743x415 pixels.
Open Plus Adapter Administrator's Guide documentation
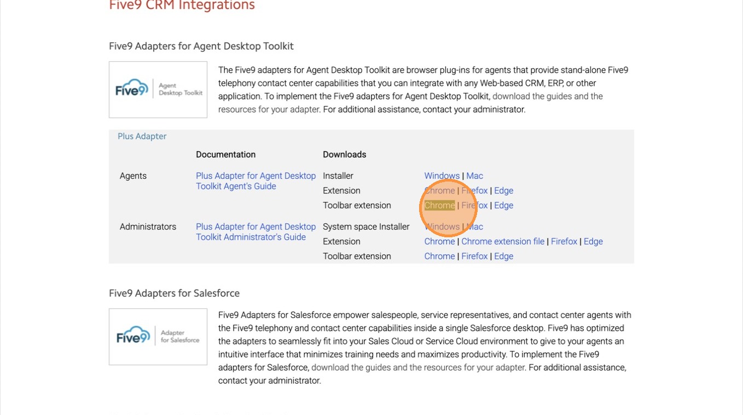(x=256, y=232)
